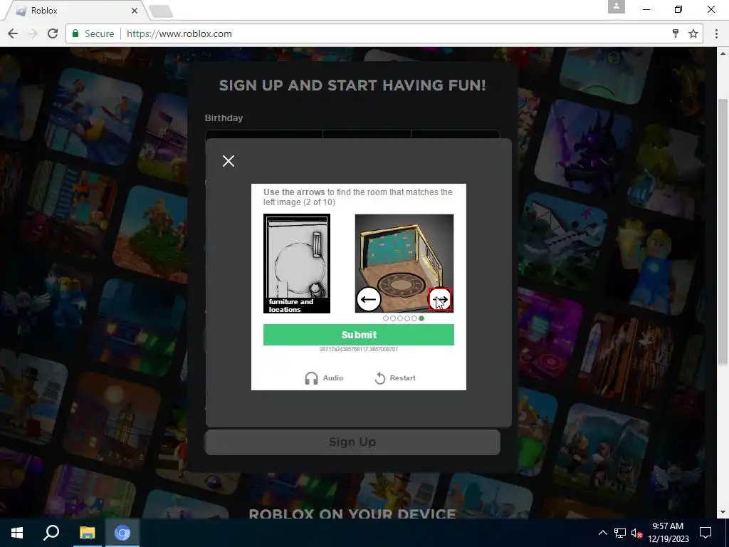Open a new browser tab

161,11
